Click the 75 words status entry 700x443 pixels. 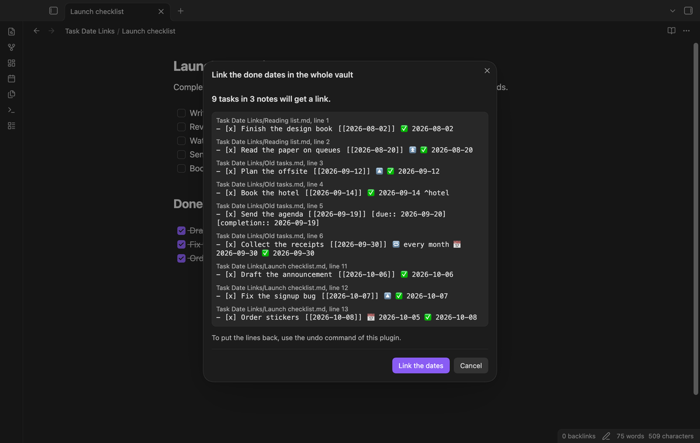(x=630, y=436)
